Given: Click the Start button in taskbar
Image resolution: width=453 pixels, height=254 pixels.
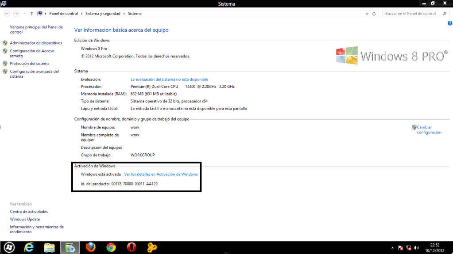Looking at the screenshot, I should pos(9,247).
